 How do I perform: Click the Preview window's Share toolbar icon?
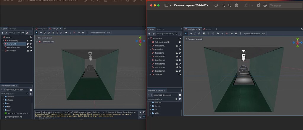[x=236, y=5]
